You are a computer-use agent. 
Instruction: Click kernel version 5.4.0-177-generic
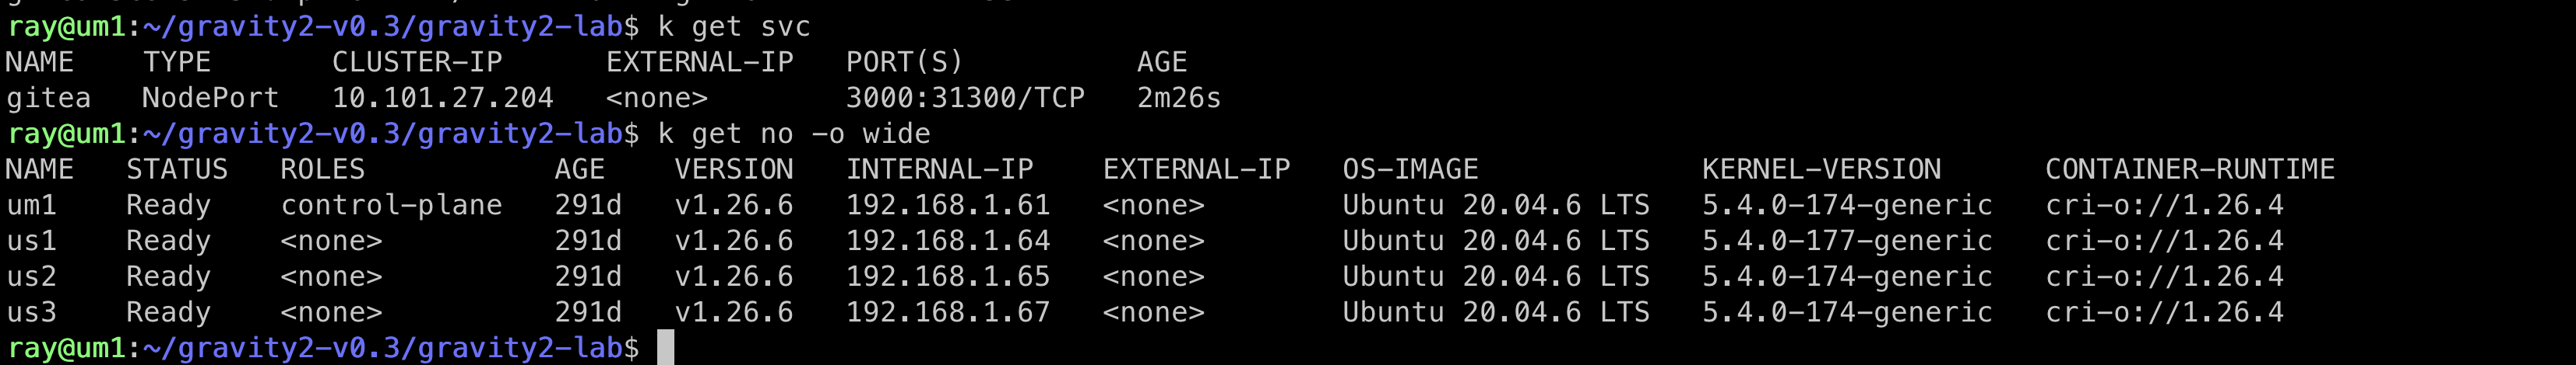pyautogui.click(x=1846, y=242)
